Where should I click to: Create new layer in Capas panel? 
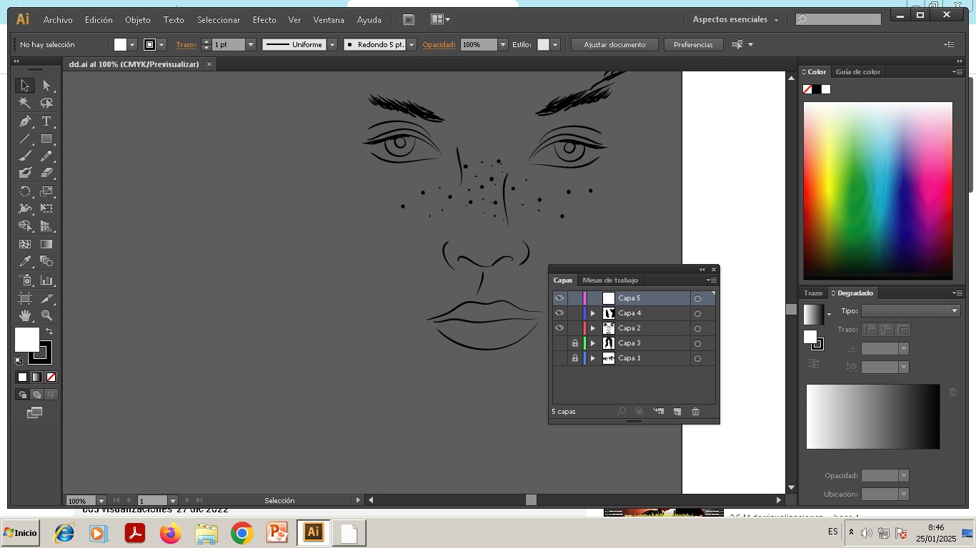(677, 412)
